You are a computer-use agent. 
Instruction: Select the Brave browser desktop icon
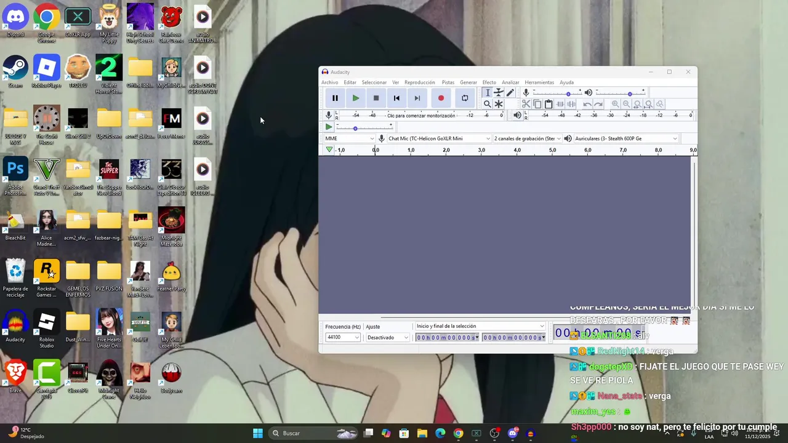pos(15,376)
